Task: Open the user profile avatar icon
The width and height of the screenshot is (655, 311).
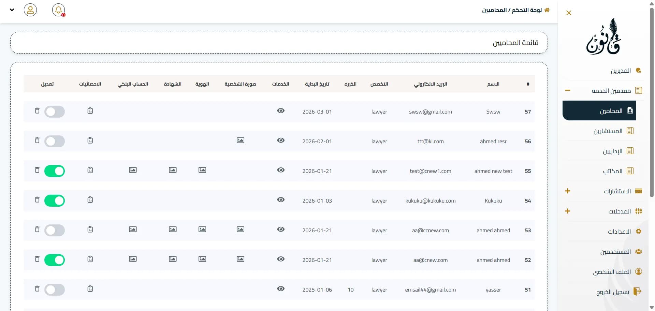Action: click(x=30, y=10)
